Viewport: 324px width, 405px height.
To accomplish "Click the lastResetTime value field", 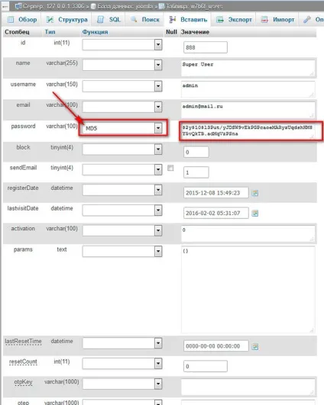I will tap(215, 346).
